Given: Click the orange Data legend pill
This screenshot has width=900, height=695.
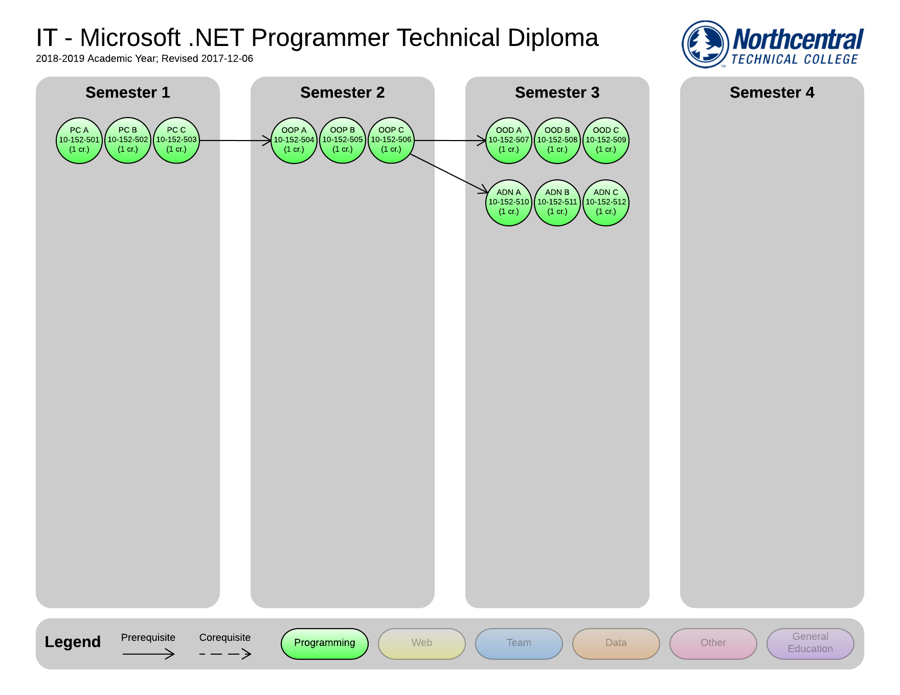Looking at the screenshot, I should pyautogui.click(x=616, y=643).
